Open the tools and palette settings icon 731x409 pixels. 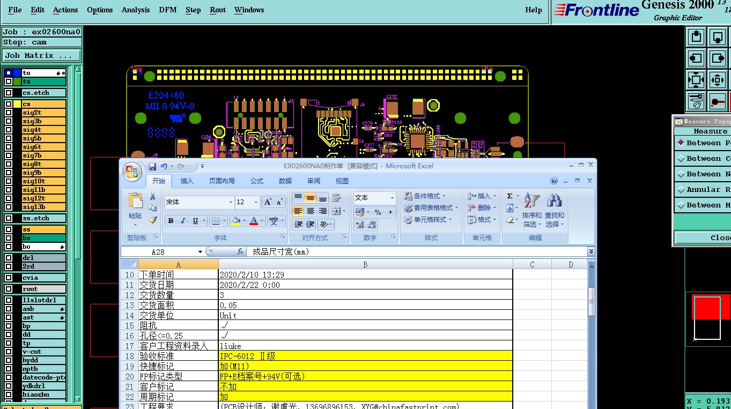click(x=696, y=101)
